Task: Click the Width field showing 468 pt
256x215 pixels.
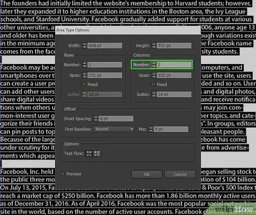Action: [x=105, y=46]
